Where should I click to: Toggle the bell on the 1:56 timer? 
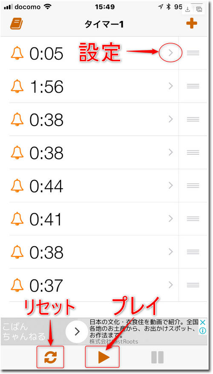click(x=17, y=86)
